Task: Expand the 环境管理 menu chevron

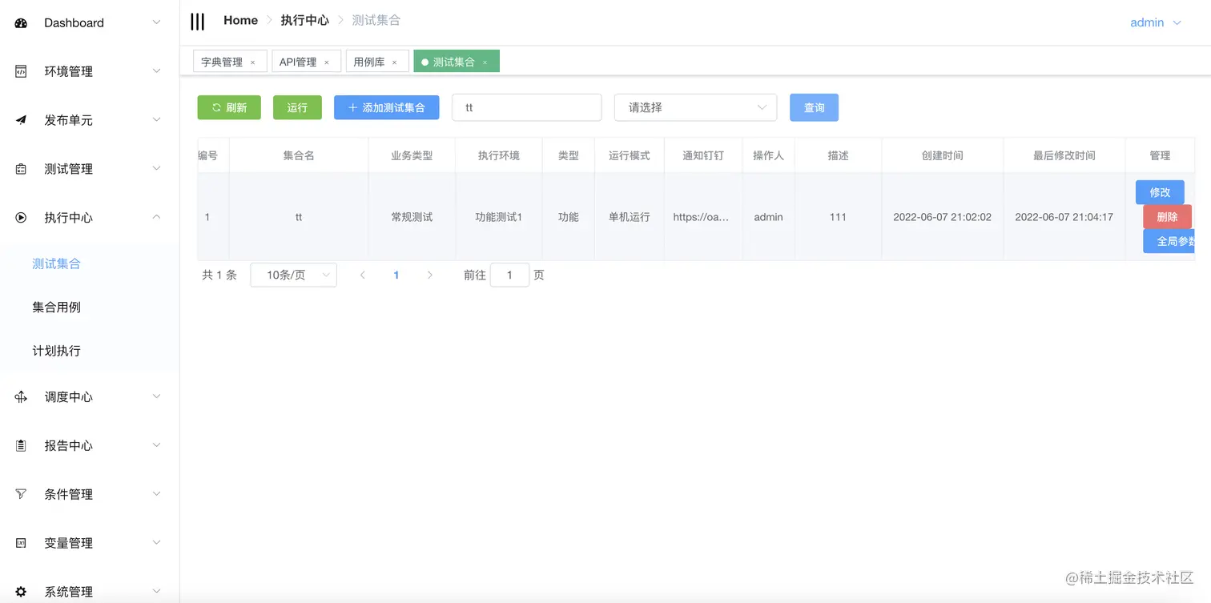Action: (157, 71)
